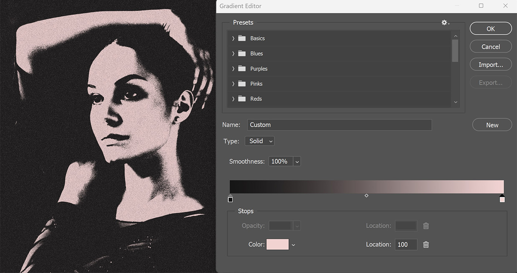The image size is (517, 273).
Task: Click the opacity stop trash icon
Action: coord(426,226)
